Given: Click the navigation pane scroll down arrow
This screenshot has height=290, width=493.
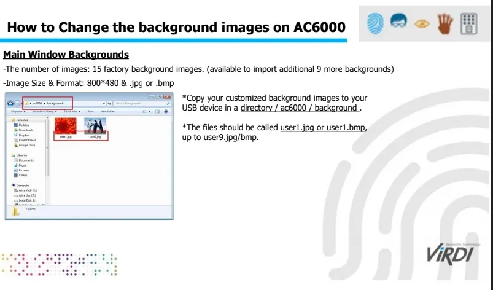Looking at the screenshot, I should click(47, 203).
